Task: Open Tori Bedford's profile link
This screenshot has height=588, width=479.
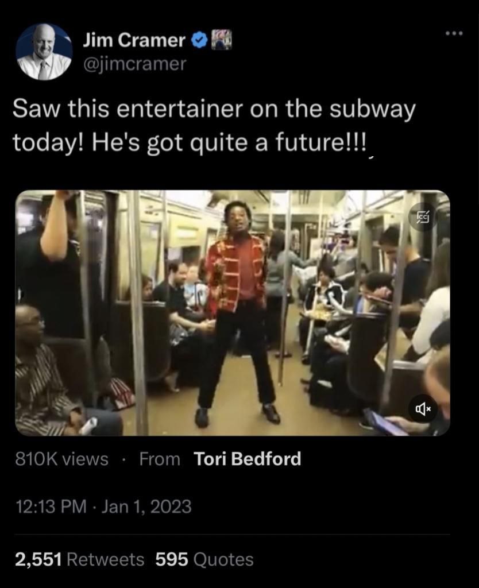Action: [x=247, y=459]
